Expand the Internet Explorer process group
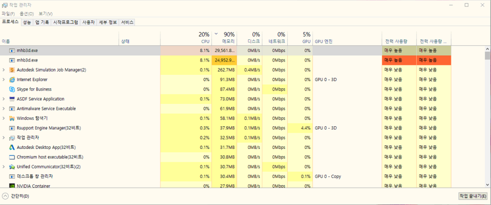Viewport: 491px width, 205px height. [x=4, y=80]
